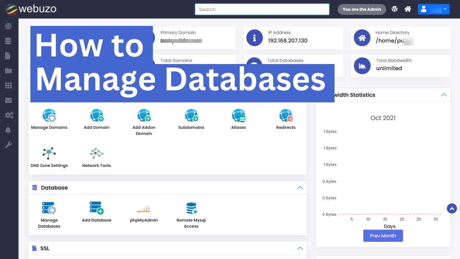Open Network Tools

tap(97, 153)
